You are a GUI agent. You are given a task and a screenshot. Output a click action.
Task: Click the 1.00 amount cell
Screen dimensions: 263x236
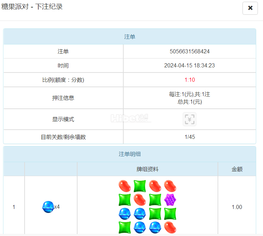[237, 207]
